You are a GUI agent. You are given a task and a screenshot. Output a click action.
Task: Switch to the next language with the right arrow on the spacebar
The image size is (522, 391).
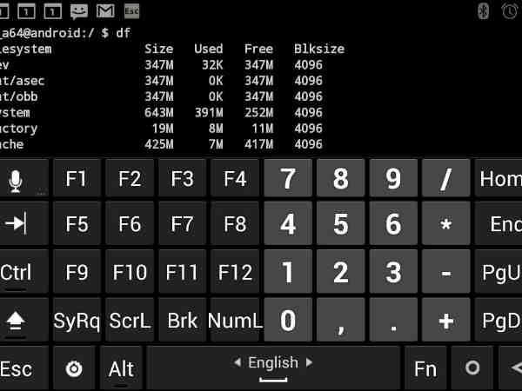[308, 362]
